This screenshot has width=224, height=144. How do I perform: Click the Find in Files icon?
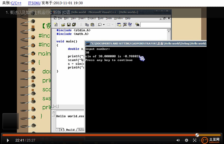coord(137,25)
